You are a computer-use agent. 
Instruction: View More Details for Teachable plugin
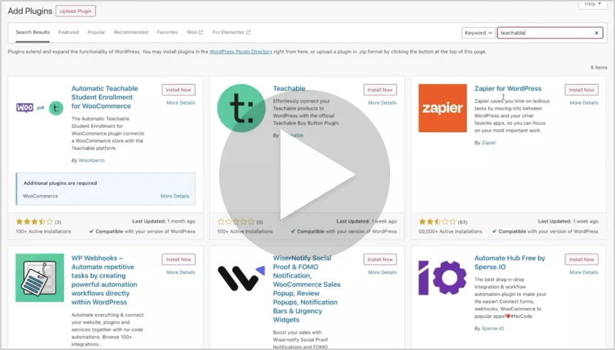pos(382,102)
